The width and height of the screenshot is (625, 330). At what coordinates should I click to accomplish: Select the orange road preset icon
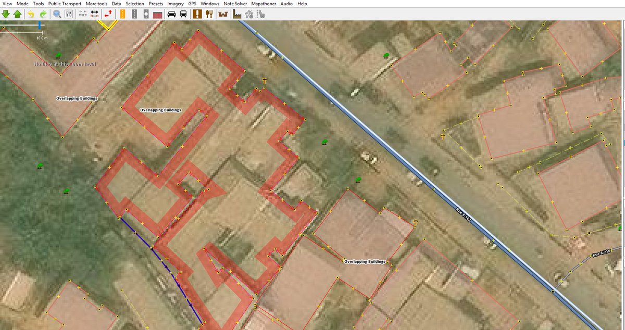[x=122, y=14]
